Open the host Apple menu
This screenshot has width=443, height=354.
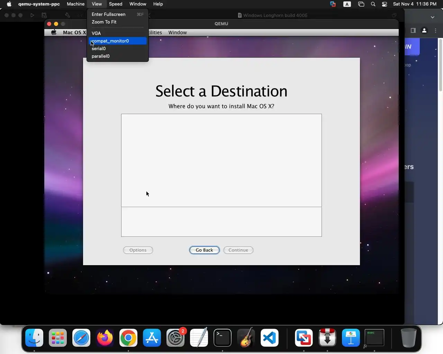[9, 4]
